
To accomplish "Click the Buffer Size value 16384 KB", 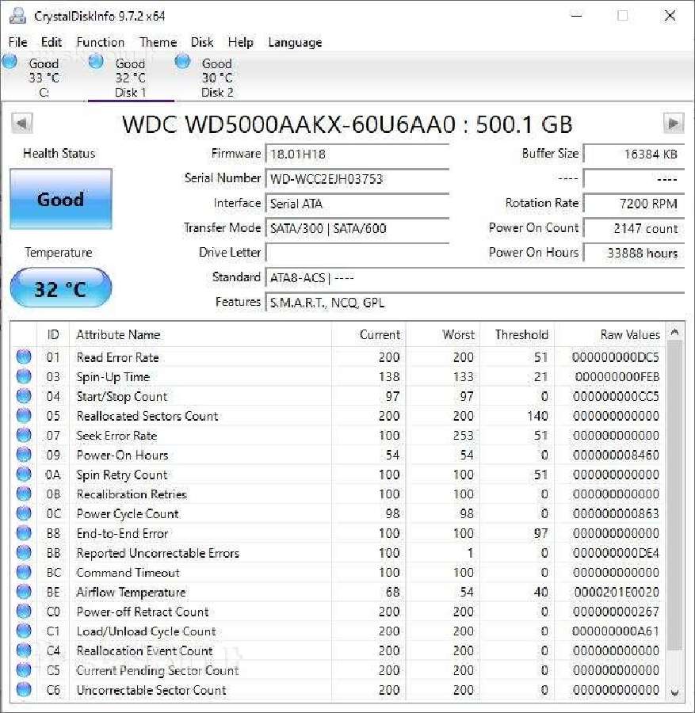I will (634, 154).
